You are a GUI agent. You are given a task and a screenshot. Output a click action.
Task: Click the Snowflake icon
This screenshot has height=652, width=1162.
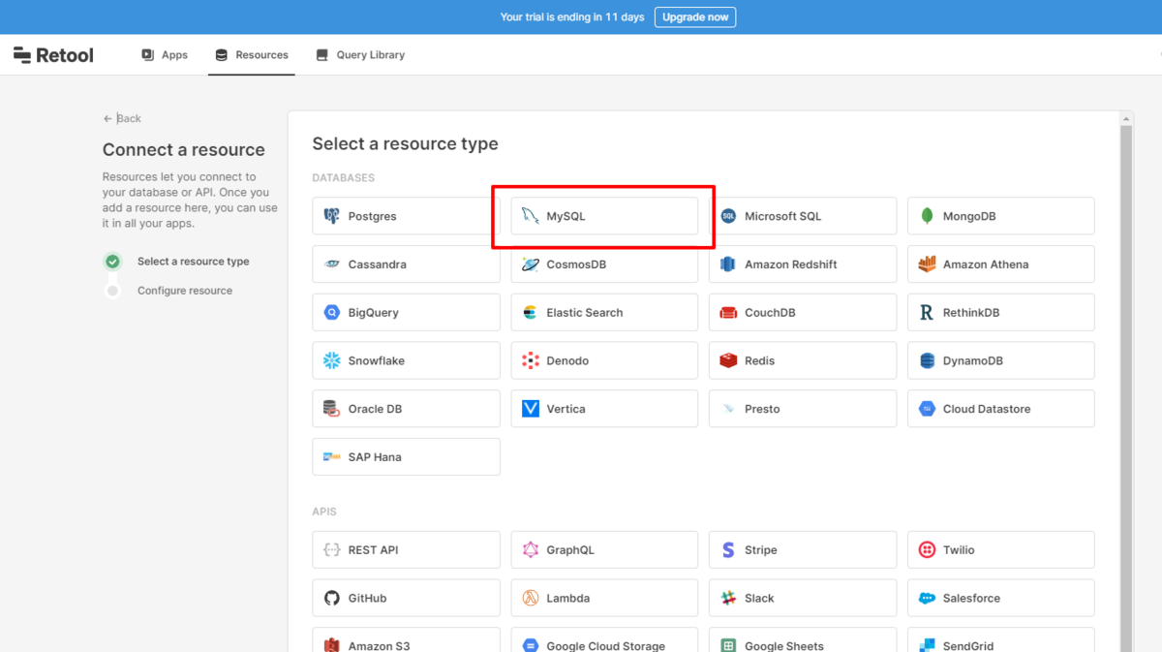[332, 360]
